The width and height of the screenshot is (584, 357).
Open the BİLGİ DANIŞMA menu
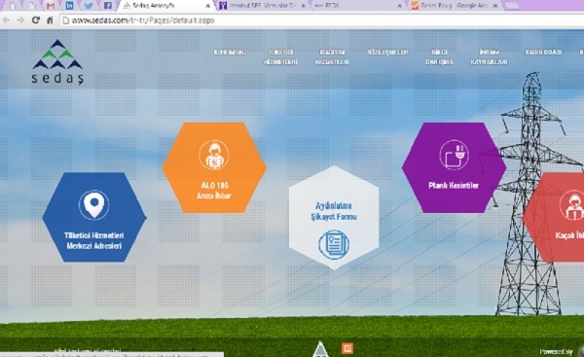tap(440, 57)
